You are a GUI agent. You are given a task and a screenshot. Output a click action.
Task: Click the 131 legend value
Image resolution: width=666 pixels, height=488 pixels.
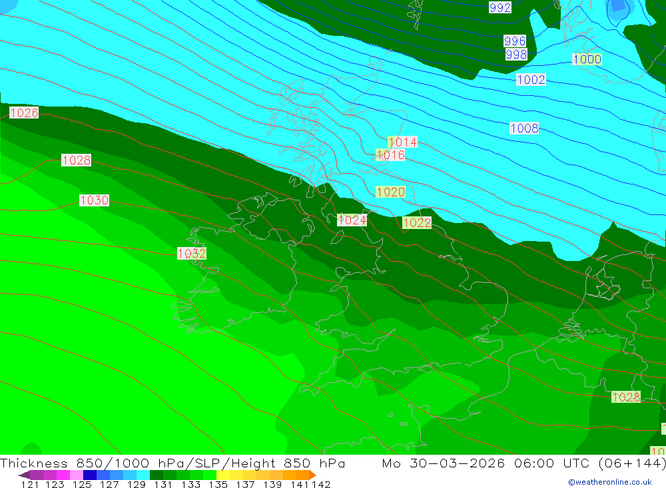pos(164,485)
